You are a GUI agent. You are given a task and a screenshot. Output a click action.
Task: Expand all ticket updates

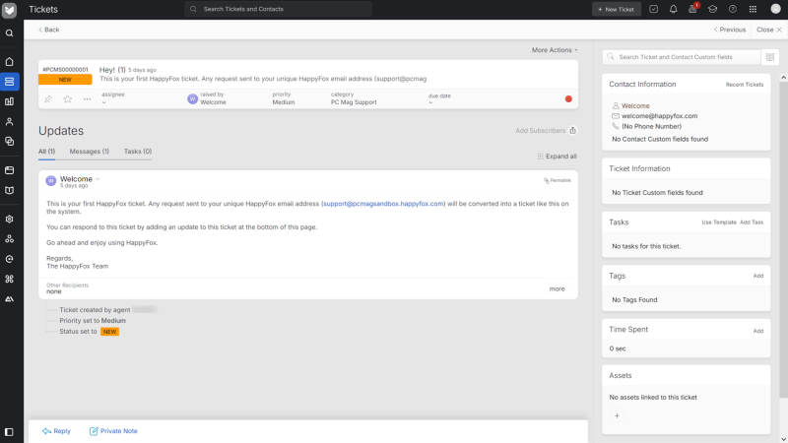(x=557, y=156)
